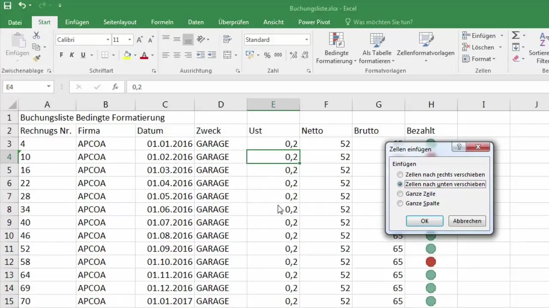Screen dimensions: 549x308
Task: Open Zellenformatvorlagen gallery
Action: click(x=425, y=48)
